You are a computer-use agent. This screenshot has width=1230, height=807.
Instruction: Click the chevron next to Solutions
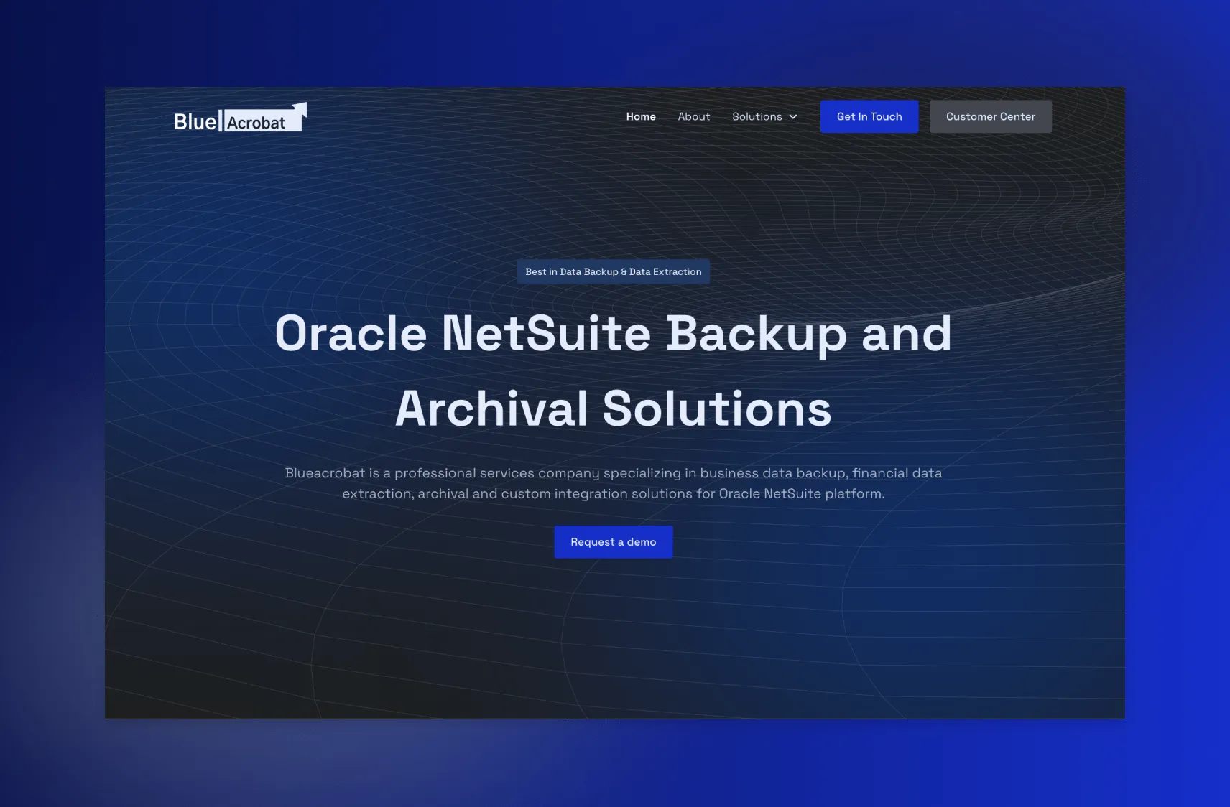[793, 116]
